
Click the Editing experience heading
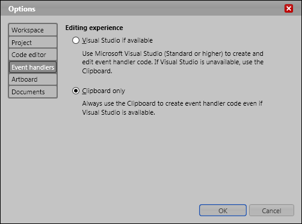coord(94,28)
